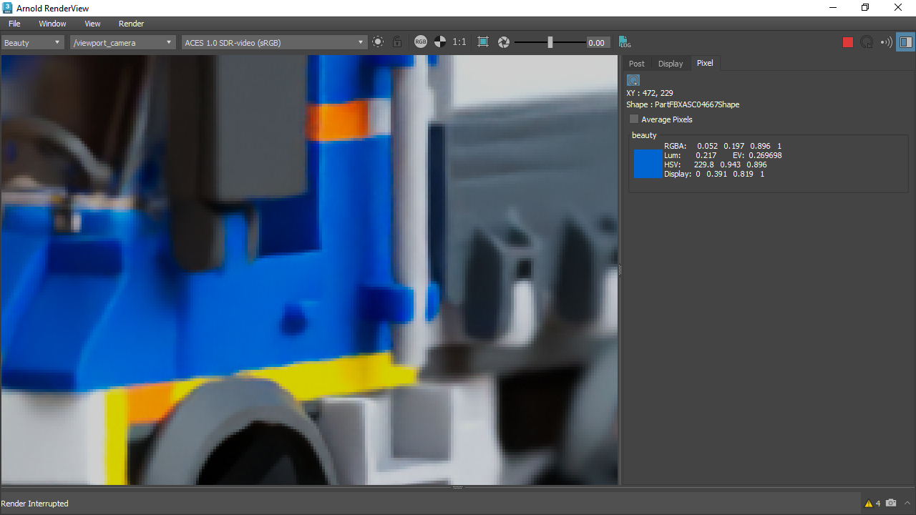Image resolution: width=916 pixels, height=515 pixels.
Task: Toggle the IPR run broadcast icon
Action: coord(886,42)
